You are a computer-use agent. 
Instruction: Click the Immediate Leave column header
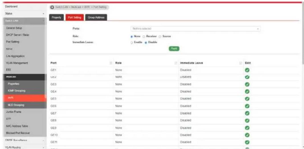pos(191,63)
